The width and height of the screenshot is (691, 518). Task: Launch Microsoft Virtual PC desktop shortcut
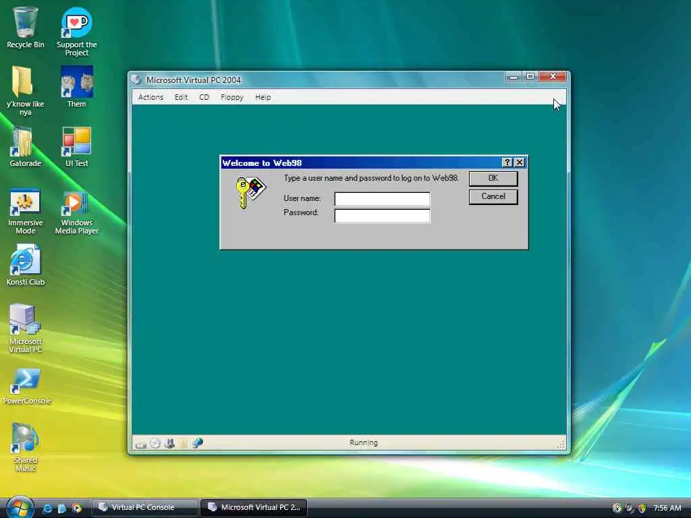[x=25, y=328]
